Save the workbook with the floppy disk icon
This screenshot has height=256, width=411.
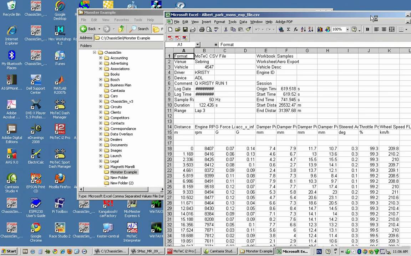click(x=185, y=30)
